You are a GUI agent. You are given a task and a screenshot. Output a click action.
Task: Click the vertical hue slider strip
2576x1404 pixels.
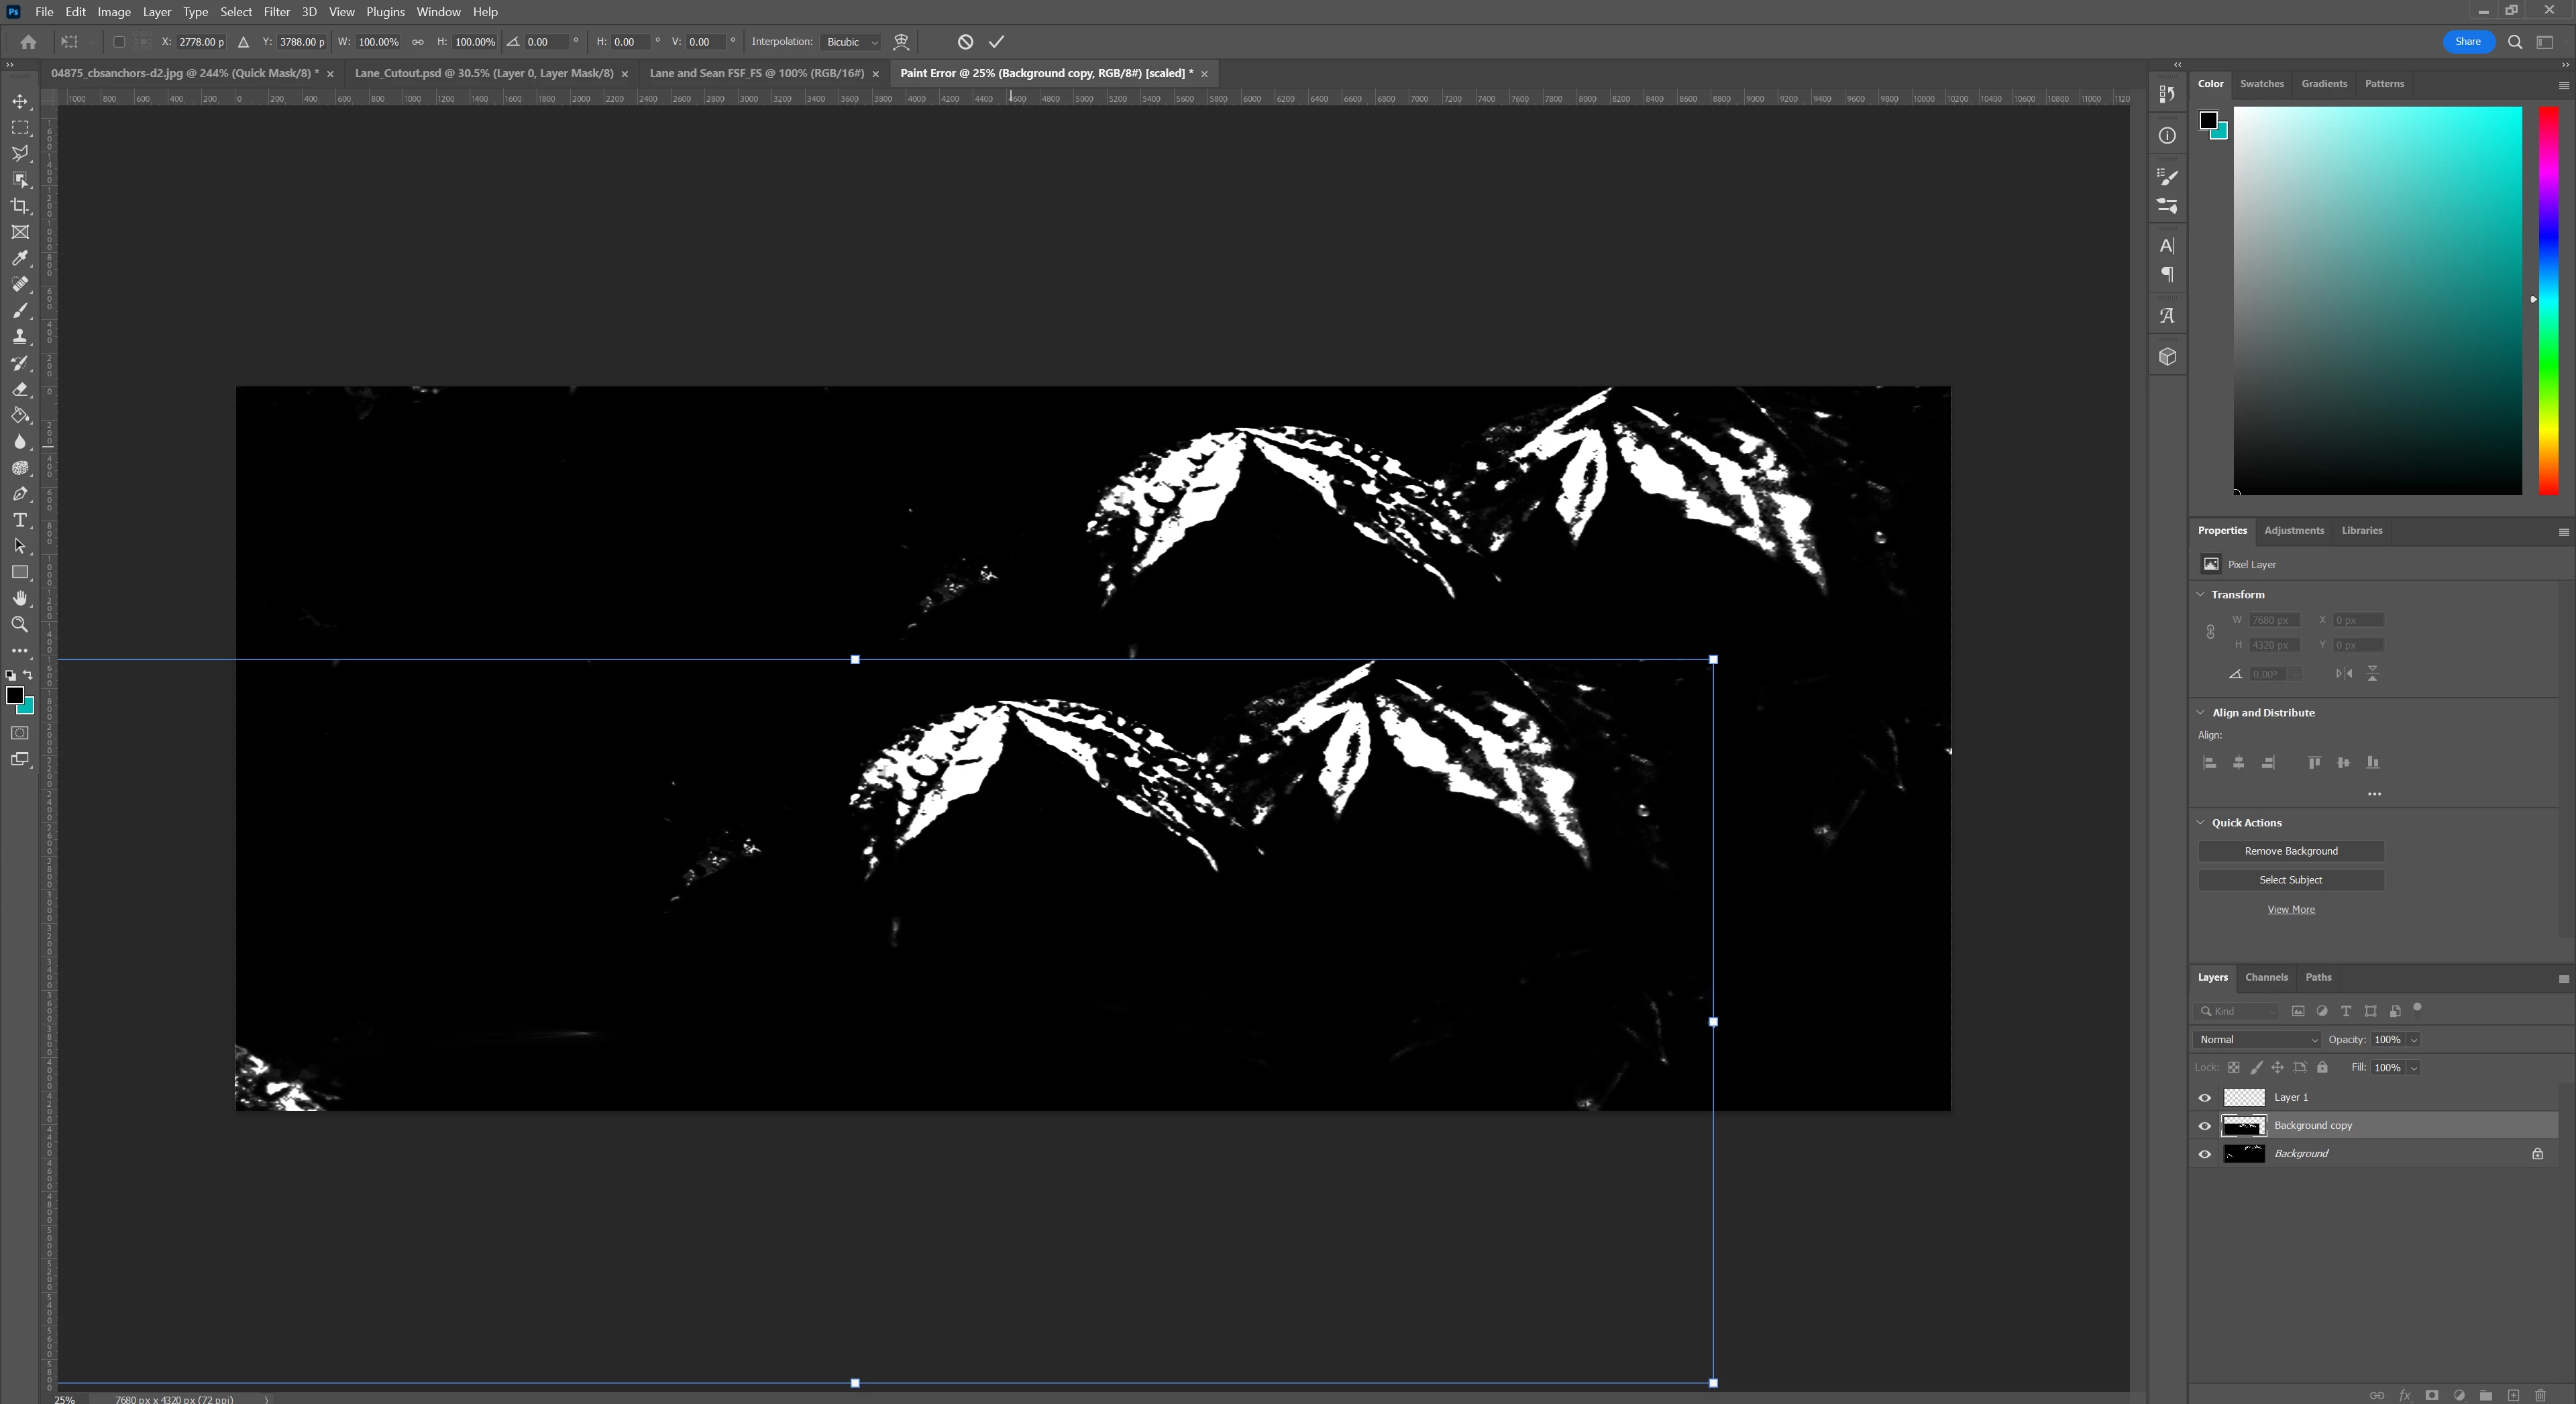2549,300
